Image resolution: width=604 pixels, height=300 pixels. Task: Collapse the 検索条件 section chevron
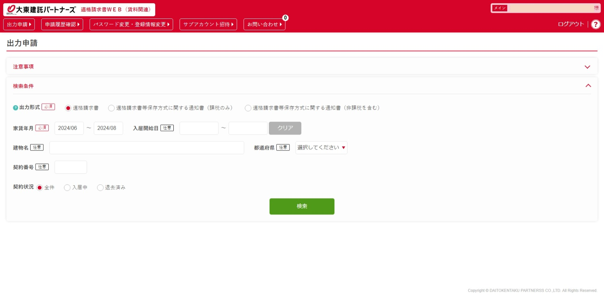(x=588, y=86)
